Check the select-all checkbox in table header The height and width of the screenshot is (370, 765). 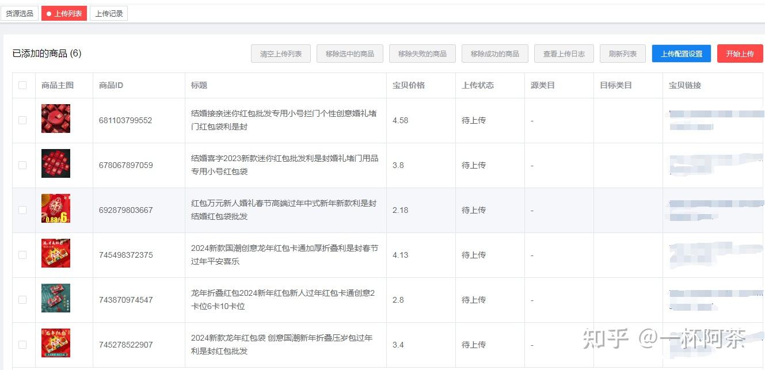pos(24,85)
